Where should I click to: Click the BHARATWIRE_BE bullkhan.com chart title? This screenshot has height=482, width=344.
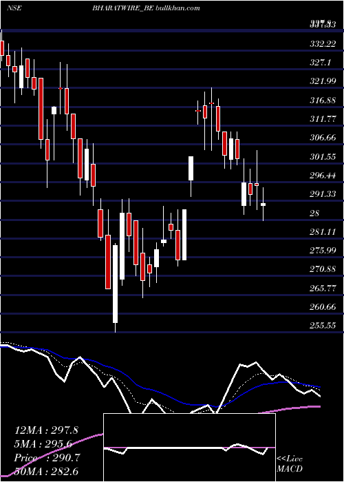click(x=146, y=8)
